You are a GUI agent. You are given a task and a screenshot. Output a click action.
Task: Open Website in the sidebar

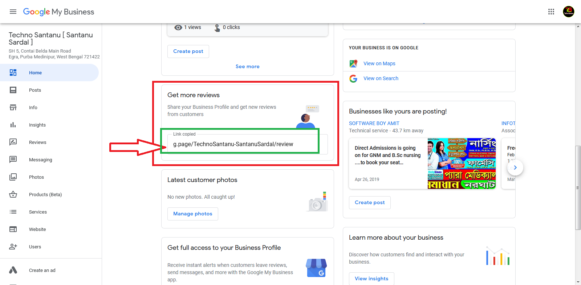37,229
